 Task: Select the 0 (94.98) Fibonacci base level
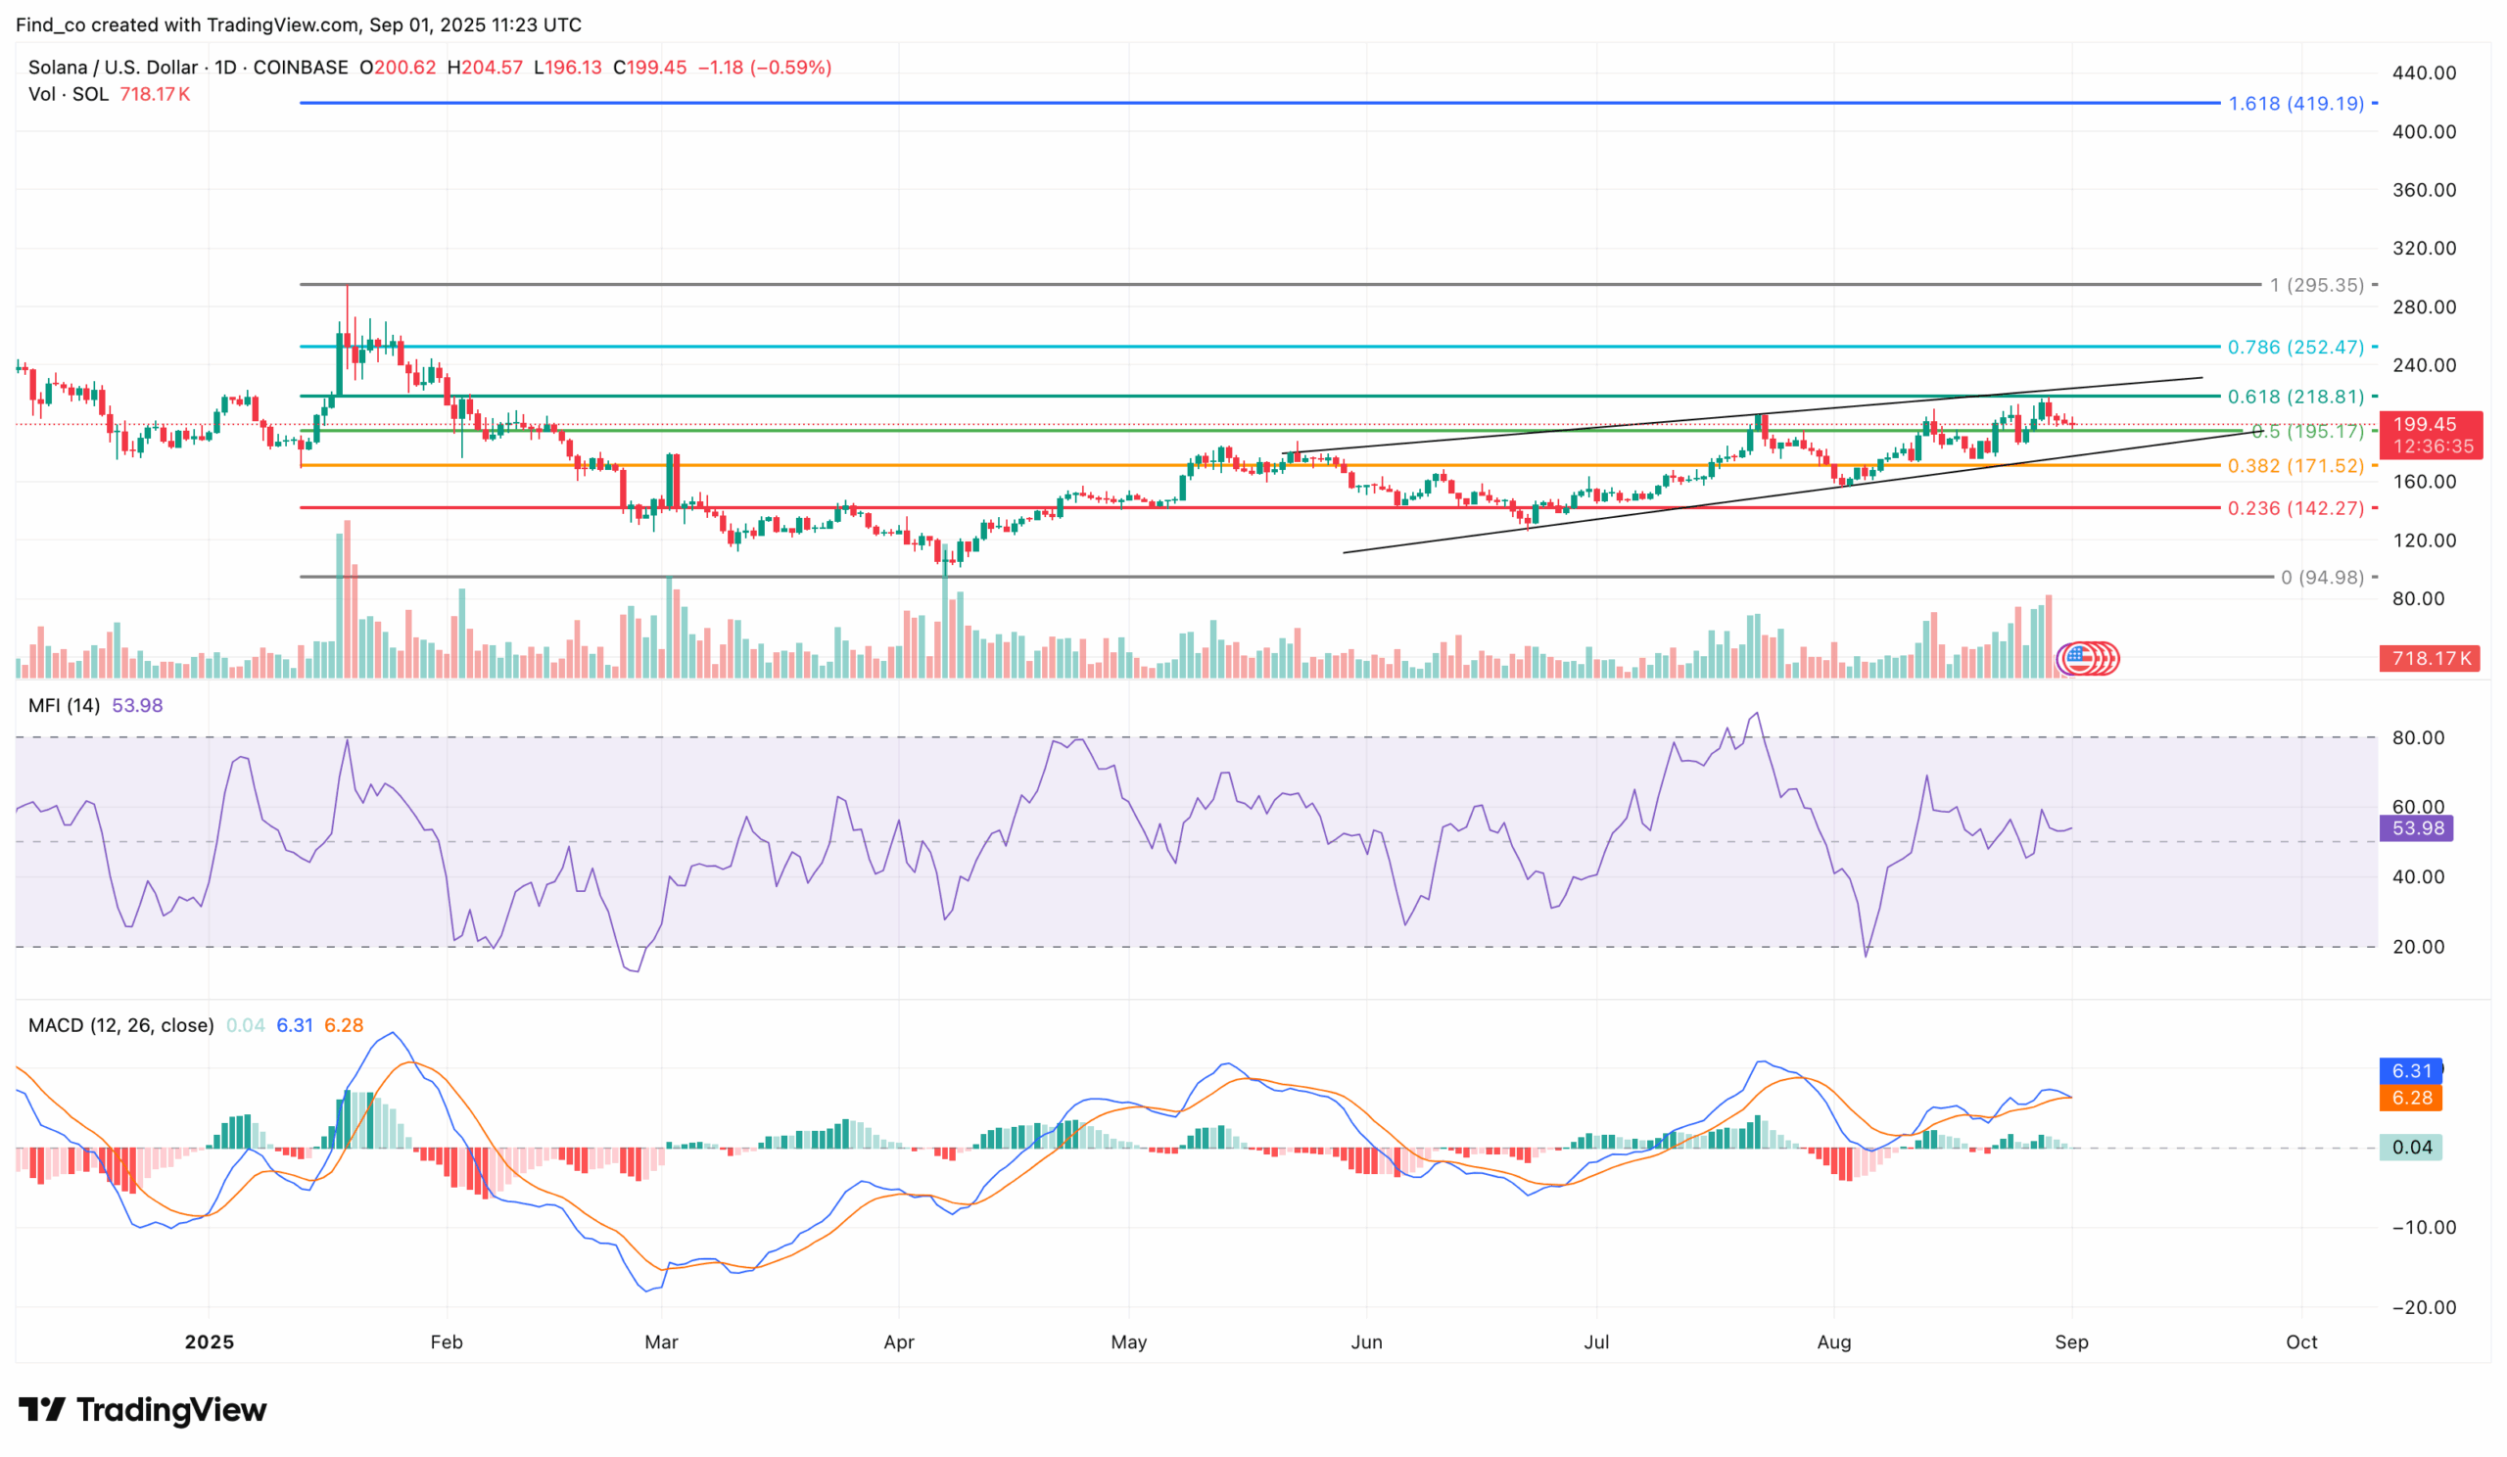tap(2322, 579)
